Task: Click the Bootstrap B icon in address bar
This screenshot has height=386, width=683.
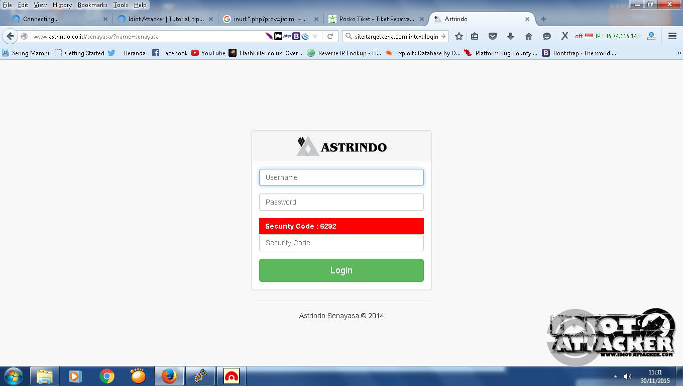Action: pyautogui.click(x=296, y=36)
